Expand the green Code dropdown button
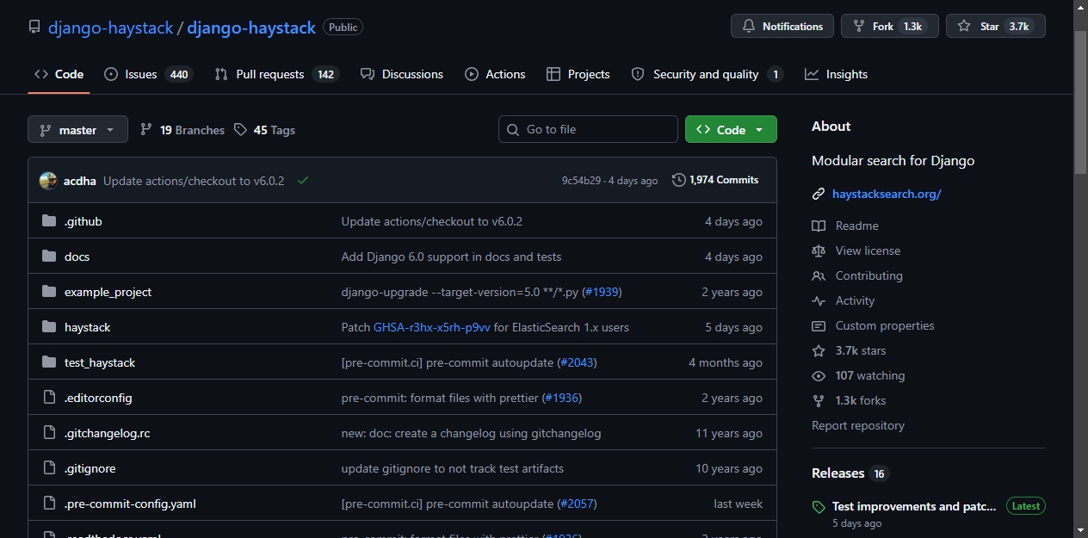Image resolution: width=1088 pixels, height=538 pixels. (731, 129)
